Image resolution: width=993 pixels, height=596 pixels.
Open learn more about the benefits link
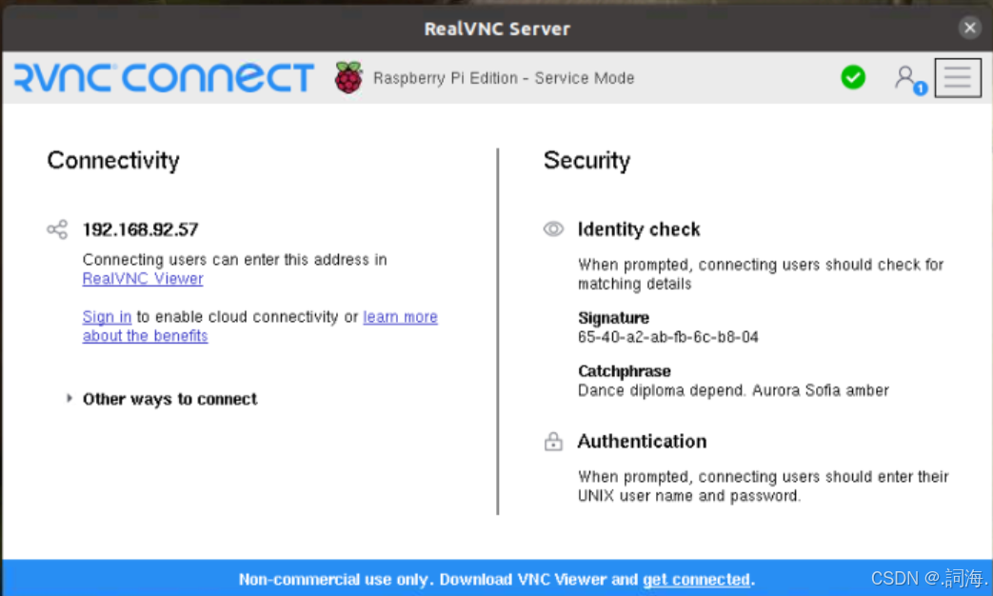click(x=260, y=327)
